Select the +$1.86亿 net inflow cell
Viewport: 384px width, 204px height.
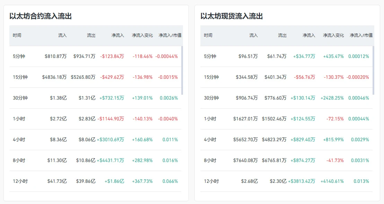pyautogui.click(x=114, y=181)
